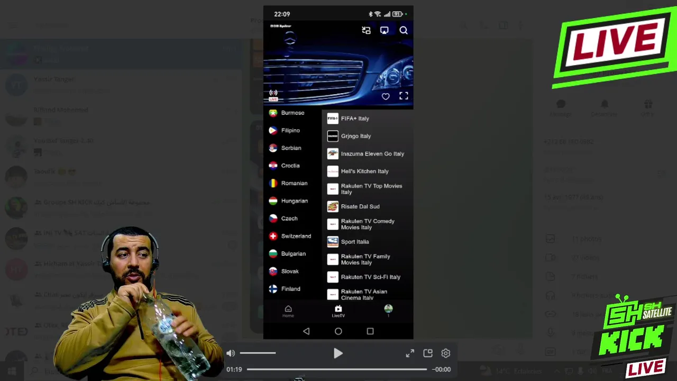Viewport: 677px width, 381px height.
Task: Click the Hungarian flag icon
Action: [273, 201]
